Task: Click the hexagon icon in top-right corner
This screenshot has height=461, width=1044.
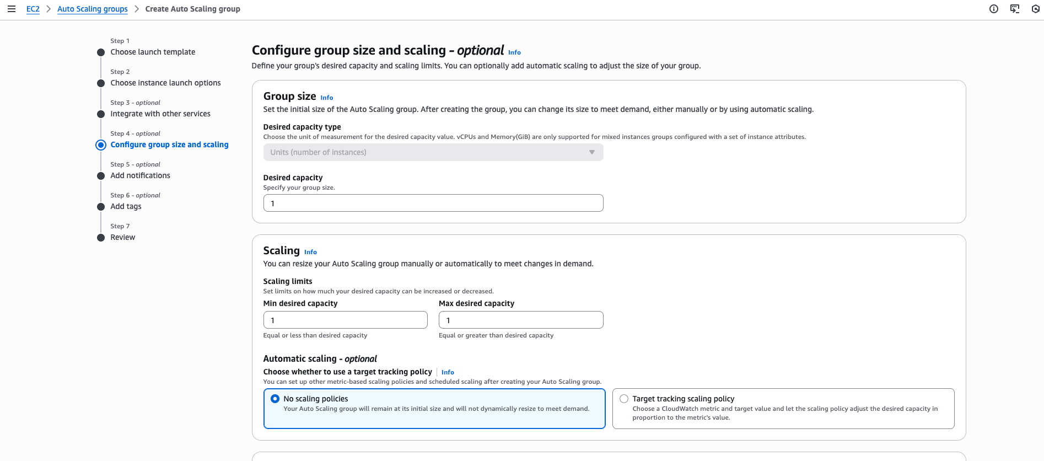Action: (x=1035, y=9)
